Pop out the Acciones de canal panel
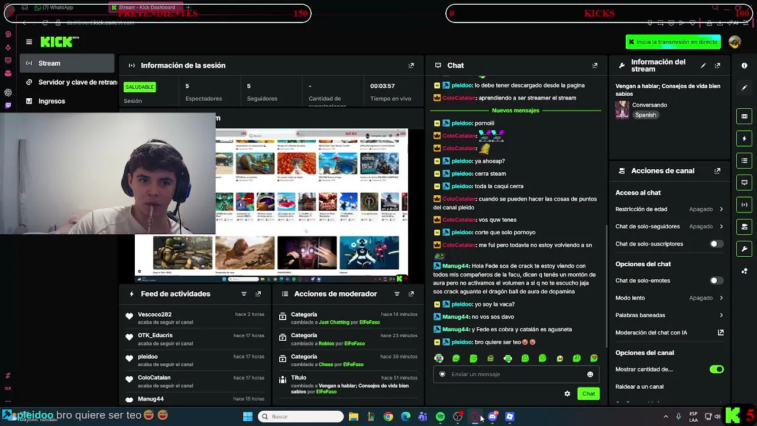The image size is (757, 426). click(717, 171)
